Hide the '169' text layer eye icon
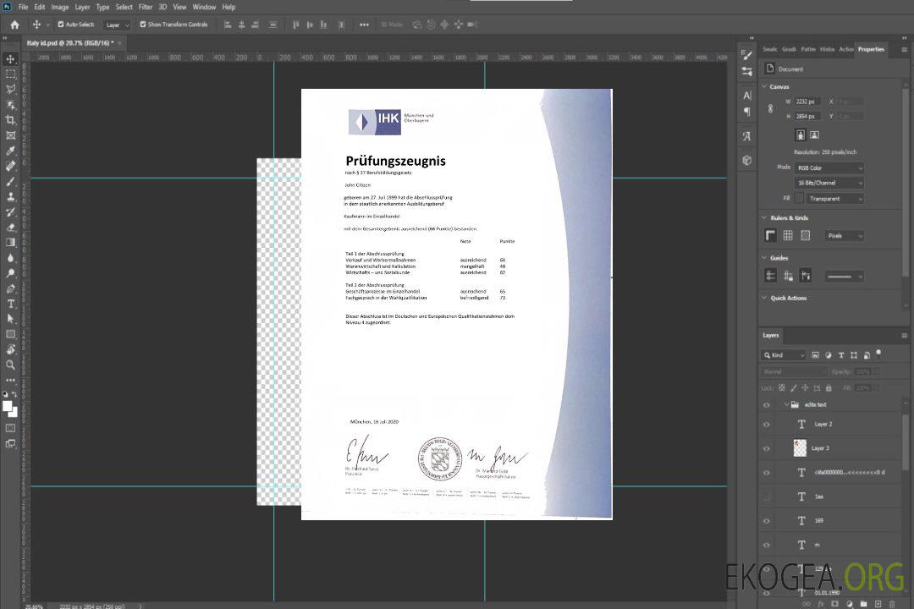 767,521
